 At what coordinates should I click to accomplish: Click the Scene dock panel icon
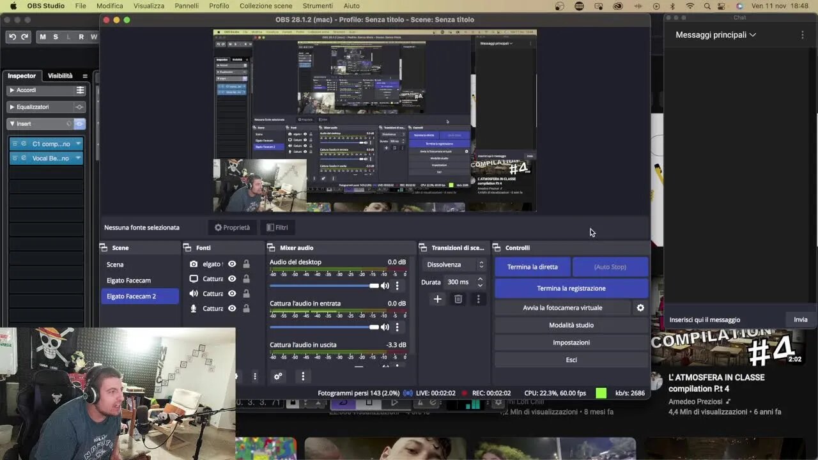coord(104,248)
